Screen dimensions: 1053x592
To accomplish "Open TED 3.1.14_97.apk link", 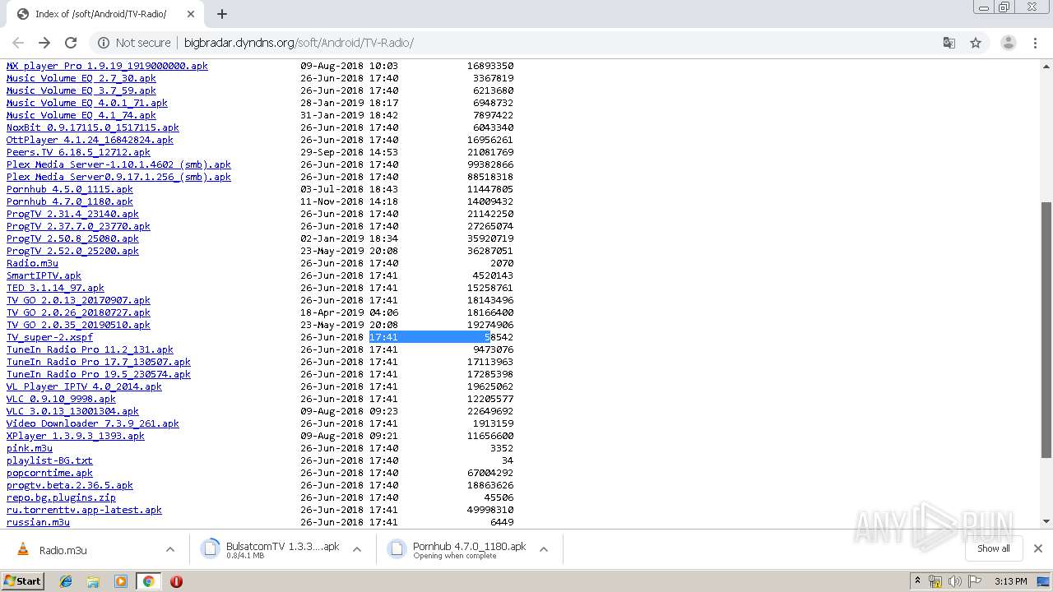I will (x=55, y=288).
